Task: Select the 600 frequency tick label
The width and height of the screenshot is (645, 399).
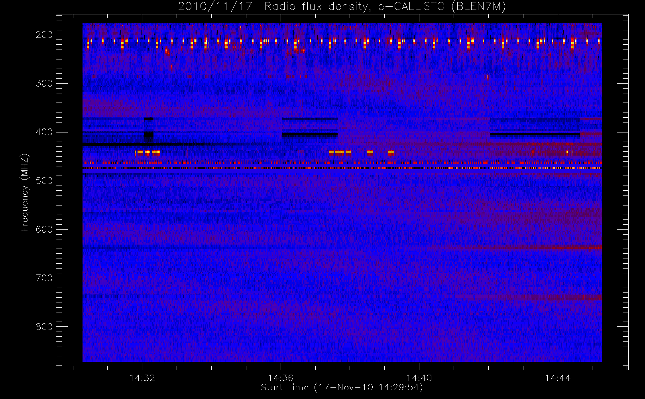Action: 44,229
